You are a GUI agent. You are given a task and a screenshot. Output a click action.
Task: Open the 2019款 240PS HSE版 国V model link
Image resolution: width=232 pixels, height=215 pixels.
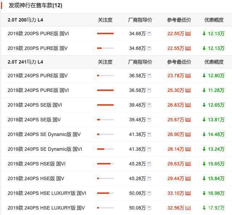click(36, 178)
